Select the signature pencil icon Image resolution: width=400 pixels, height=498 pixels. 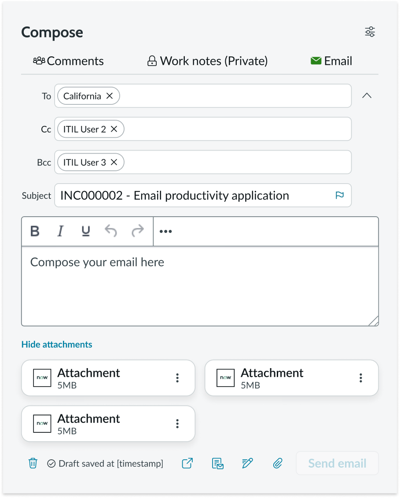(x=247, y=463)
